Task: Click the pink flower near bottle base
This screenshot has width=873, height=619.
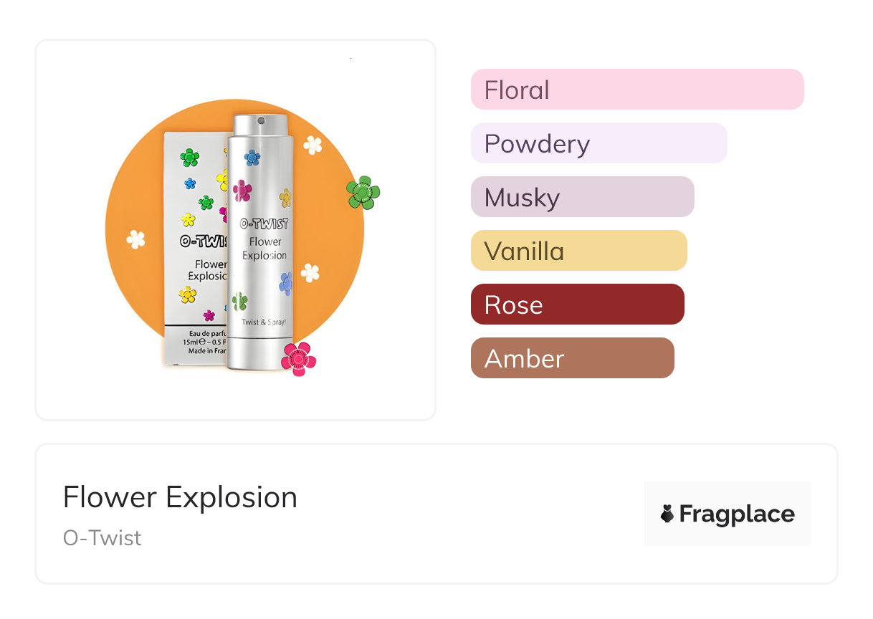Action: tap(298, 358)
